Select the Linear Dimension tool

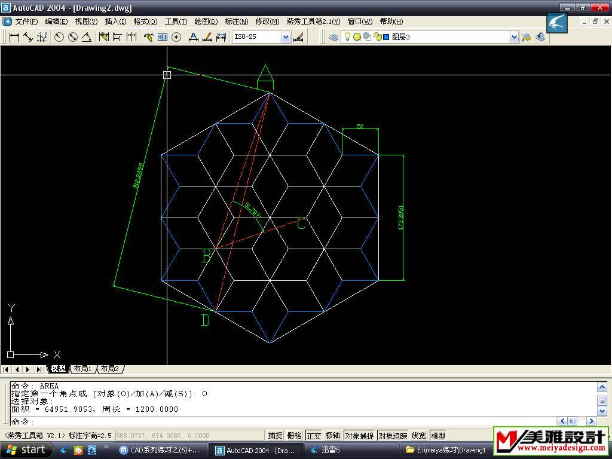14,37
